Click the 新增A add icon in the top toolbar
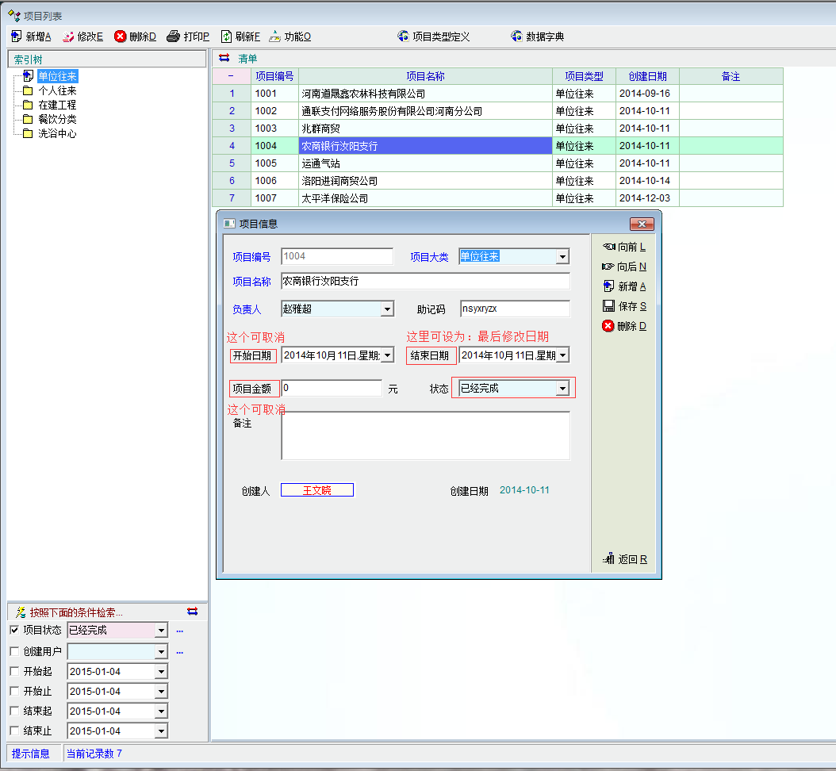The image size is (836, 771). (x=17, y=36)
